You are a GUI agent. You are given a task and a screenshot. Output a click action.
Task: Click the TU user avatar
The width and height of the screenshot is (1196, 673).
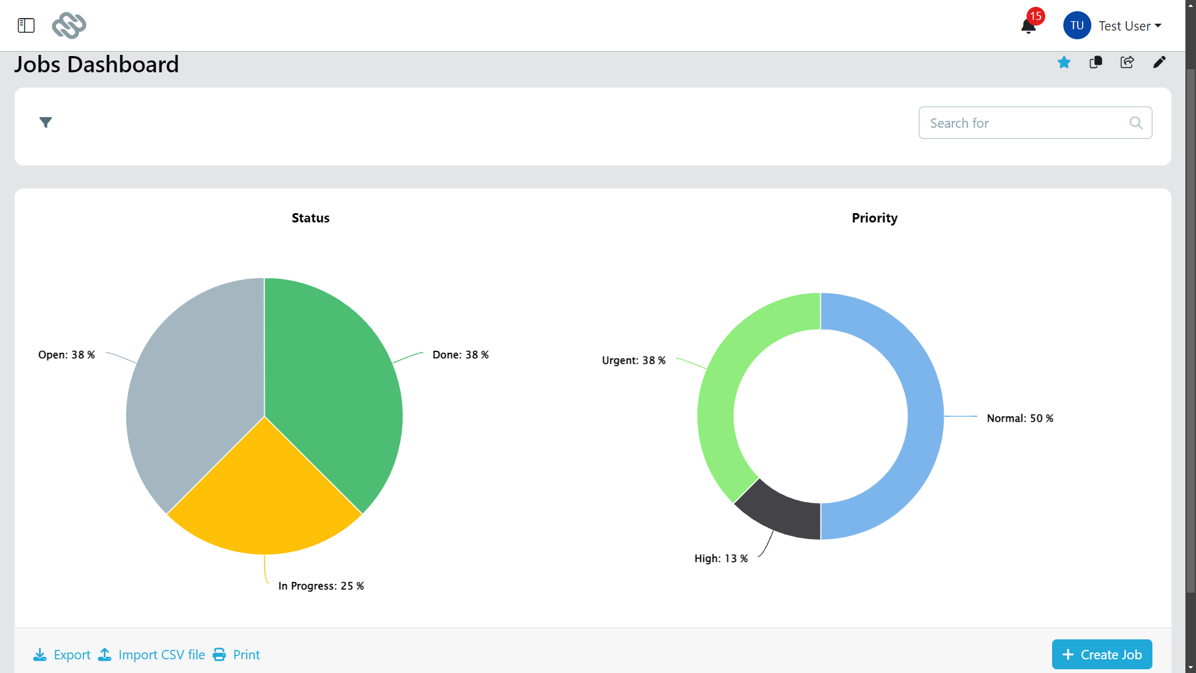click(x=1076, y=26)
